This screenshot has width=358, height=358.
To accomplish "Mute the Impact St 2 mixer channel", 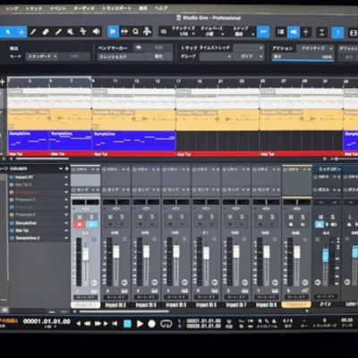I will point(110,217).
